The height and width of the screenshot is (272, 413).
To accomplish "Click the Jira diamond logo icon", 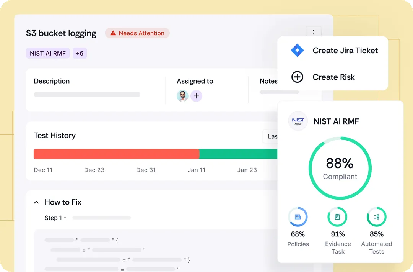I will tap(297, 50).
